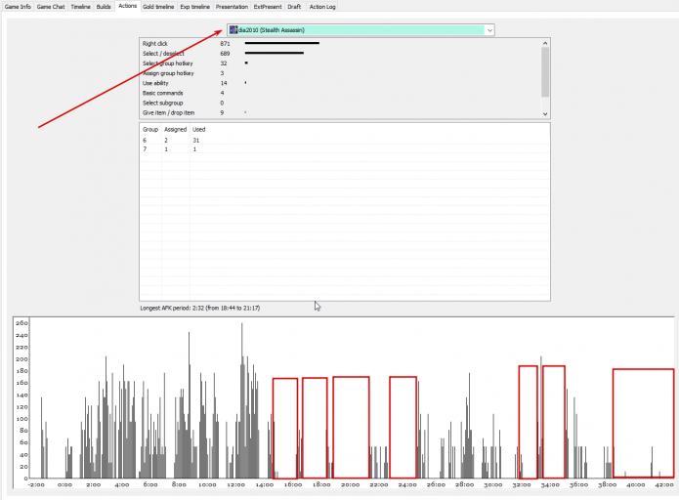679x500 pixels.
Task: Select the Assign group hotkey row
Action: pos(340,73)
